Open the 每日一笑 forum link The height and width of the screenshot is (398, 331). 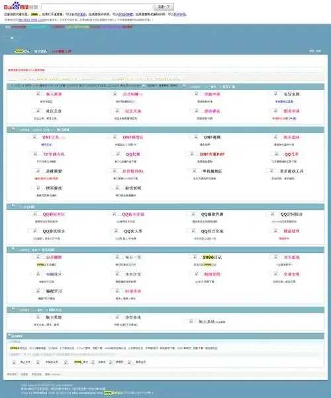coord(133,258)
